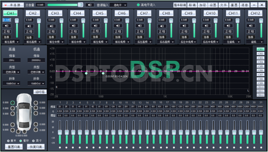Image resolution: width=268 pixels, height=152 pixels.
Task: Click low-pass frequency 20000Hz field
Action: tap(36, 60)
